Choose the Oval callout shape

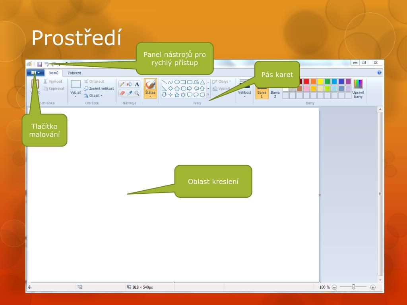point(196,95)
